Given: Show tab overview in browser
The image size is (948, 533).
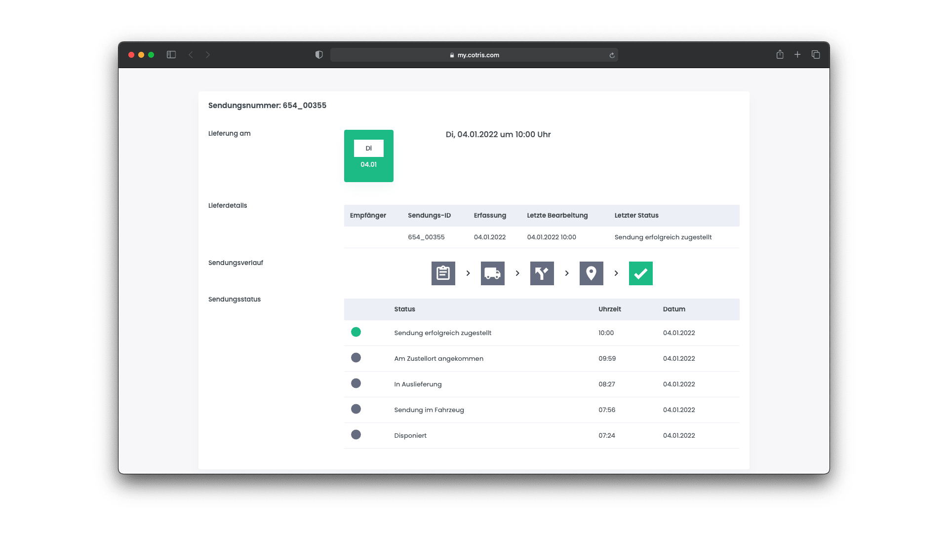Looking at the screenshot, I should 816,55.
